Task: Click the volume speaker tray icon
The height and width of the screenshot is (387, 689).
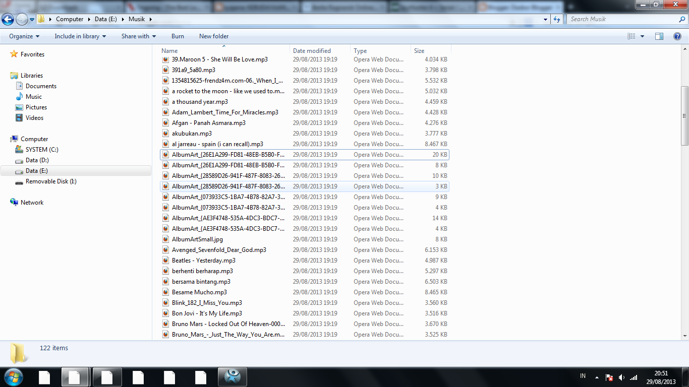Action: tap(621, 377)
